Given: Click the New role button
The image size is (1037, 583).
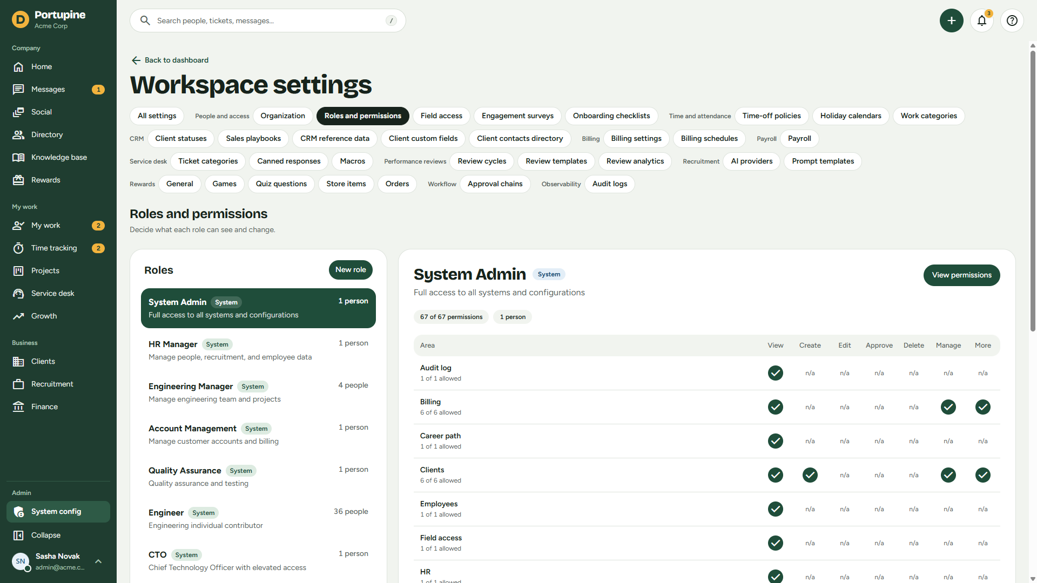Looking at the screenshot, I should 351,270.
